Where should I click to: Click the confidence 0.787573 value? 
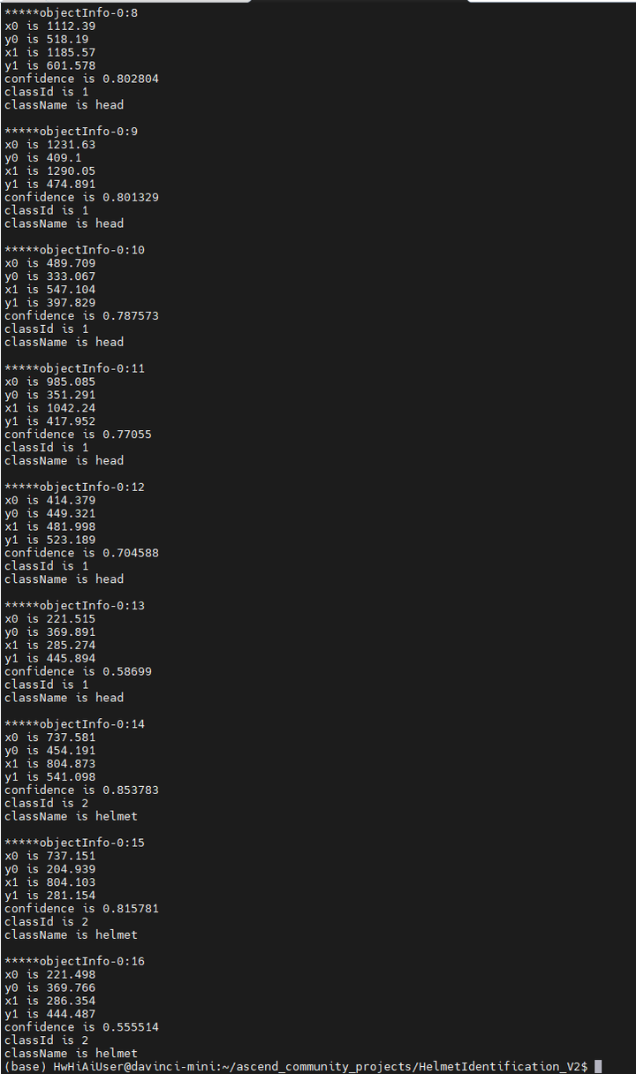[131, 315]
